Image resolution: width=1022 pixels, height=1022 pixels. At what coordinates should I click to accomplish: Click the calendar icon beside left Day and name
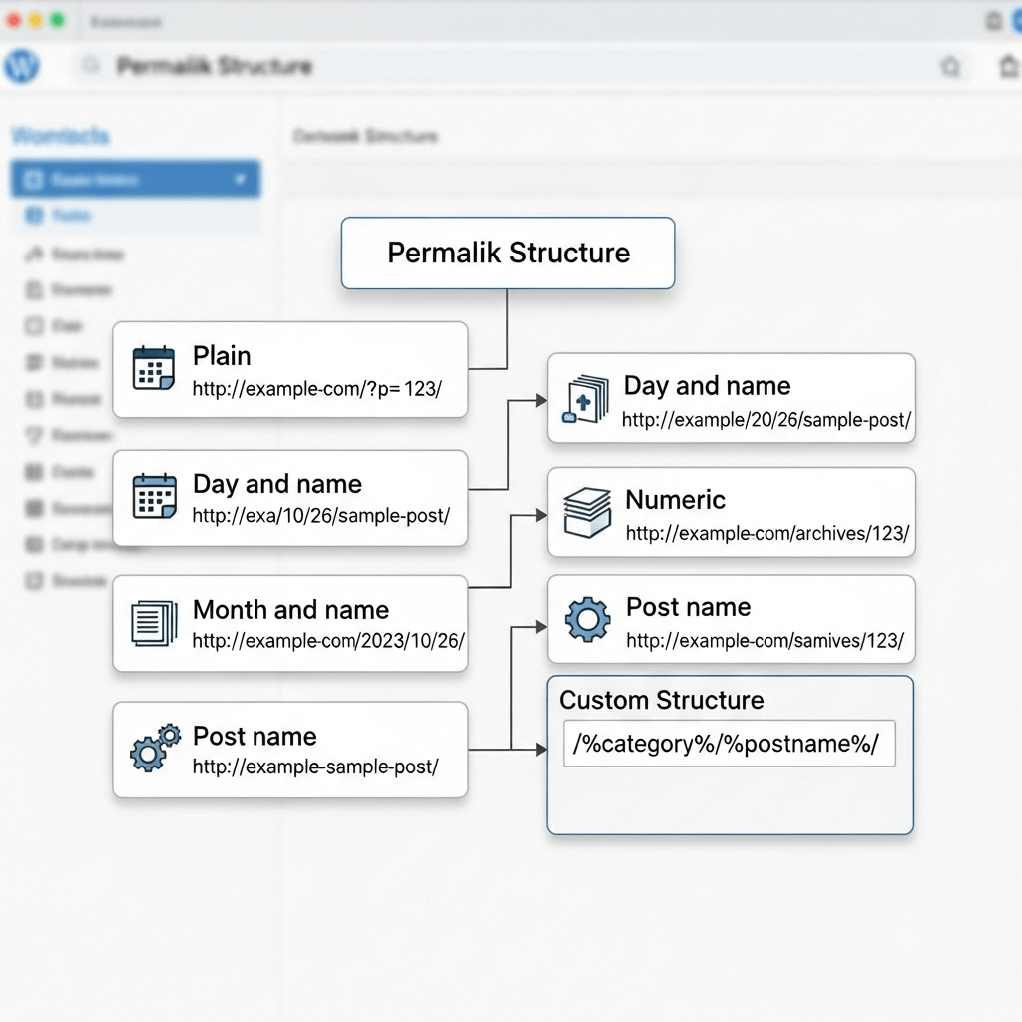click(x=153, y=496)
